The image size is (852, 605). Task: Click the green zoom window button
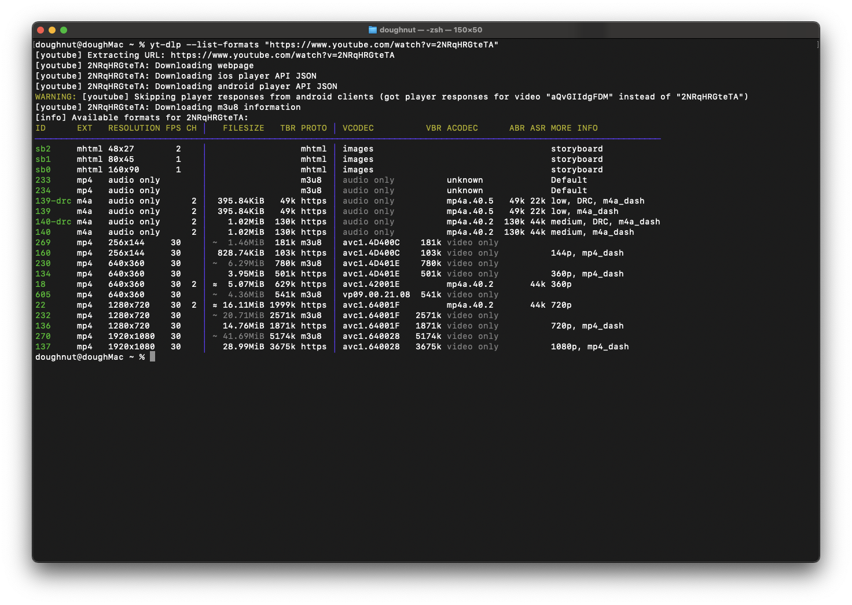point(64,30)
